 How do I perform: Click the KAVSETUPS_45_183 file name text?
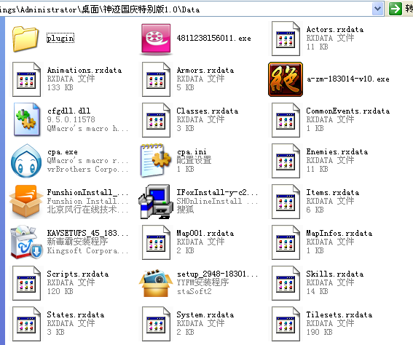[87, 233]
